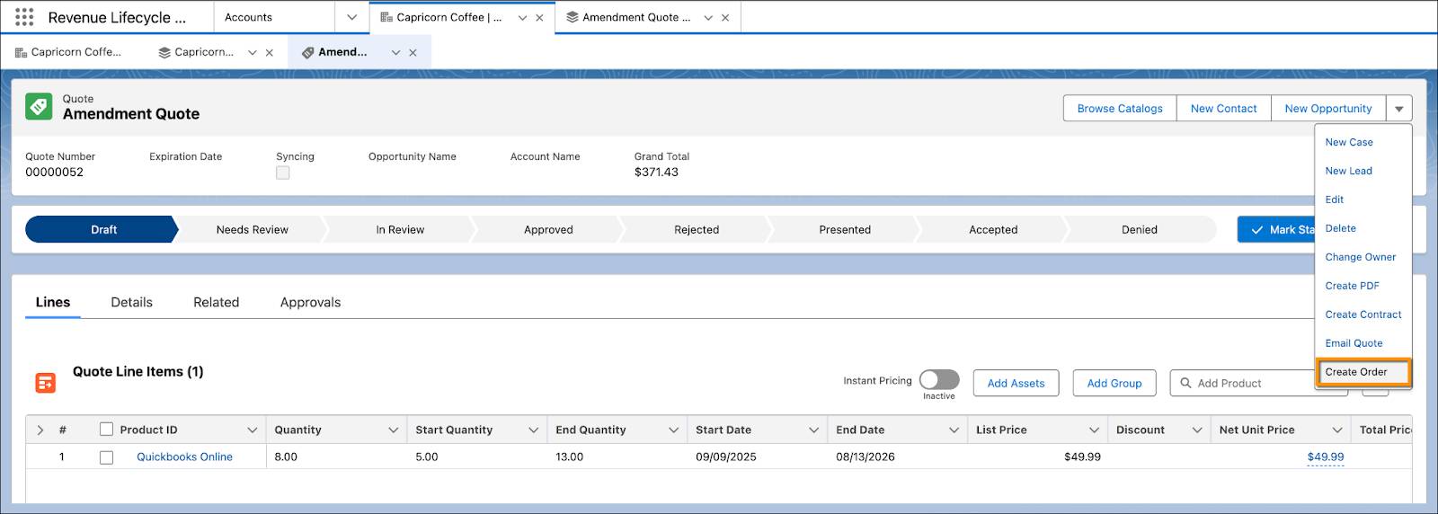Open the App Launcher grid icon
The height and width of the screenshot is (514, 1438).
(24, 17)
